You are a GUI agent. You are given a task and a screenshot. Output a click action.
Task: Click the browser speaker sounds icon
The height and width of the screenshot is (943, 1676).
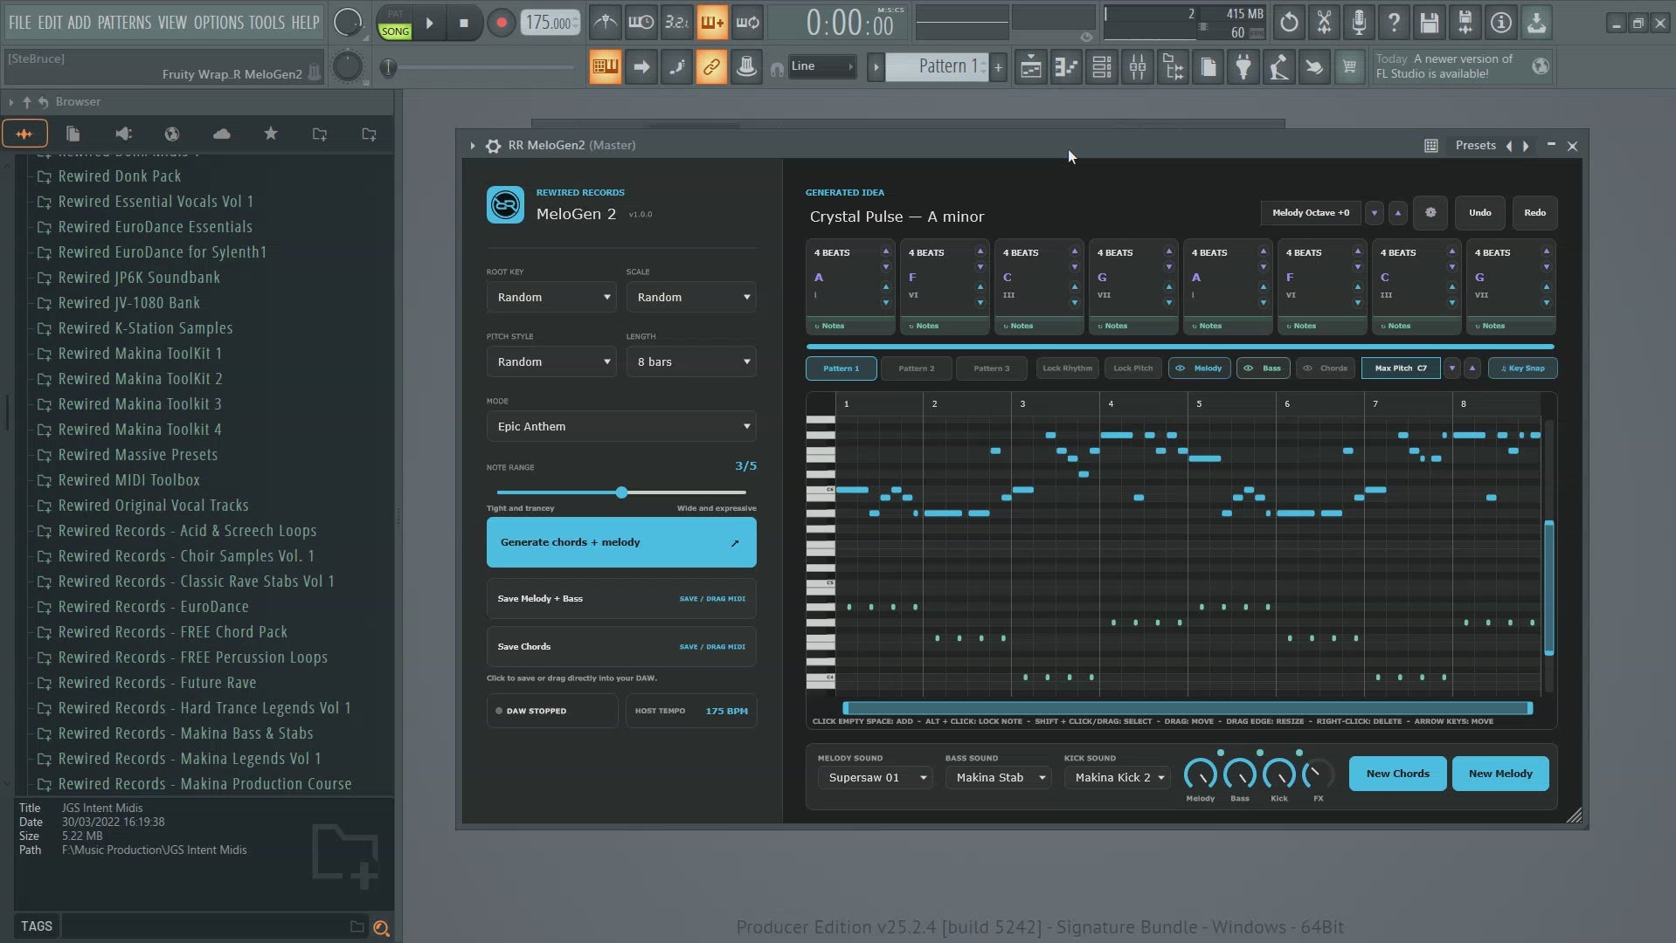123,134
